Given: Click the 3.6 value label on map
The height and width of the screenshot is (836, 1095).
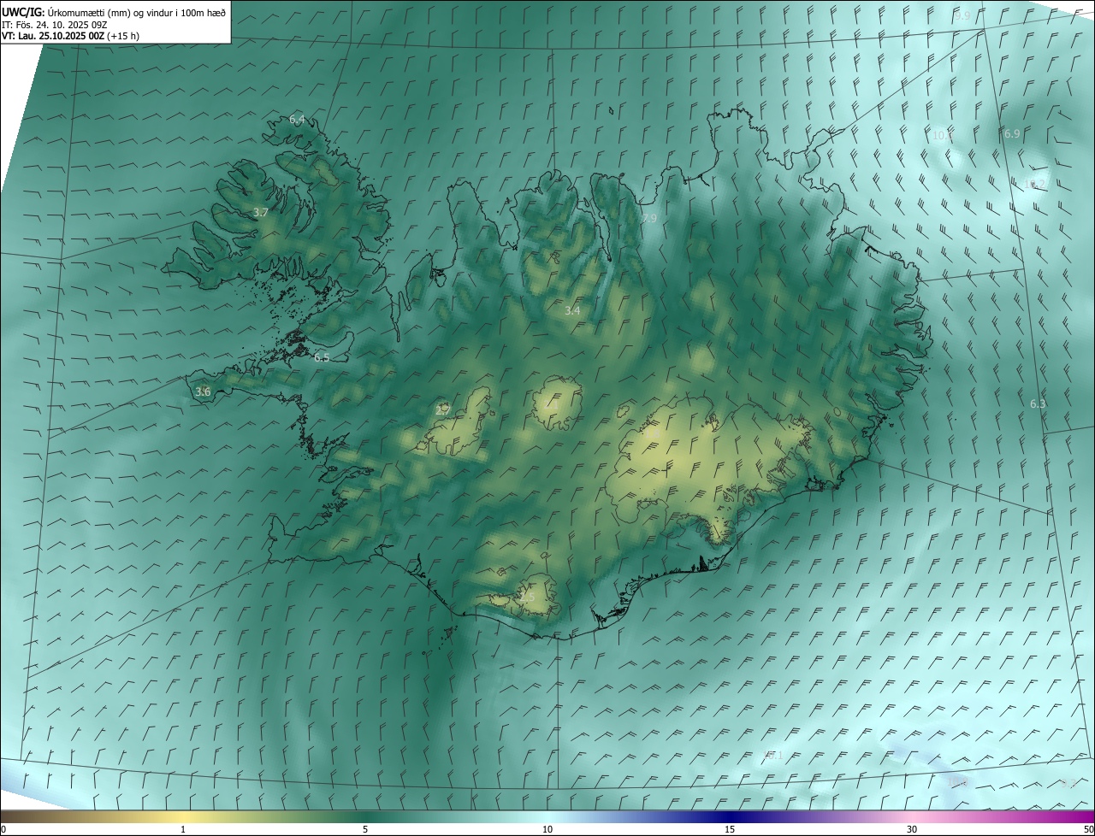Looking at the screenshot, I should 203,392.
